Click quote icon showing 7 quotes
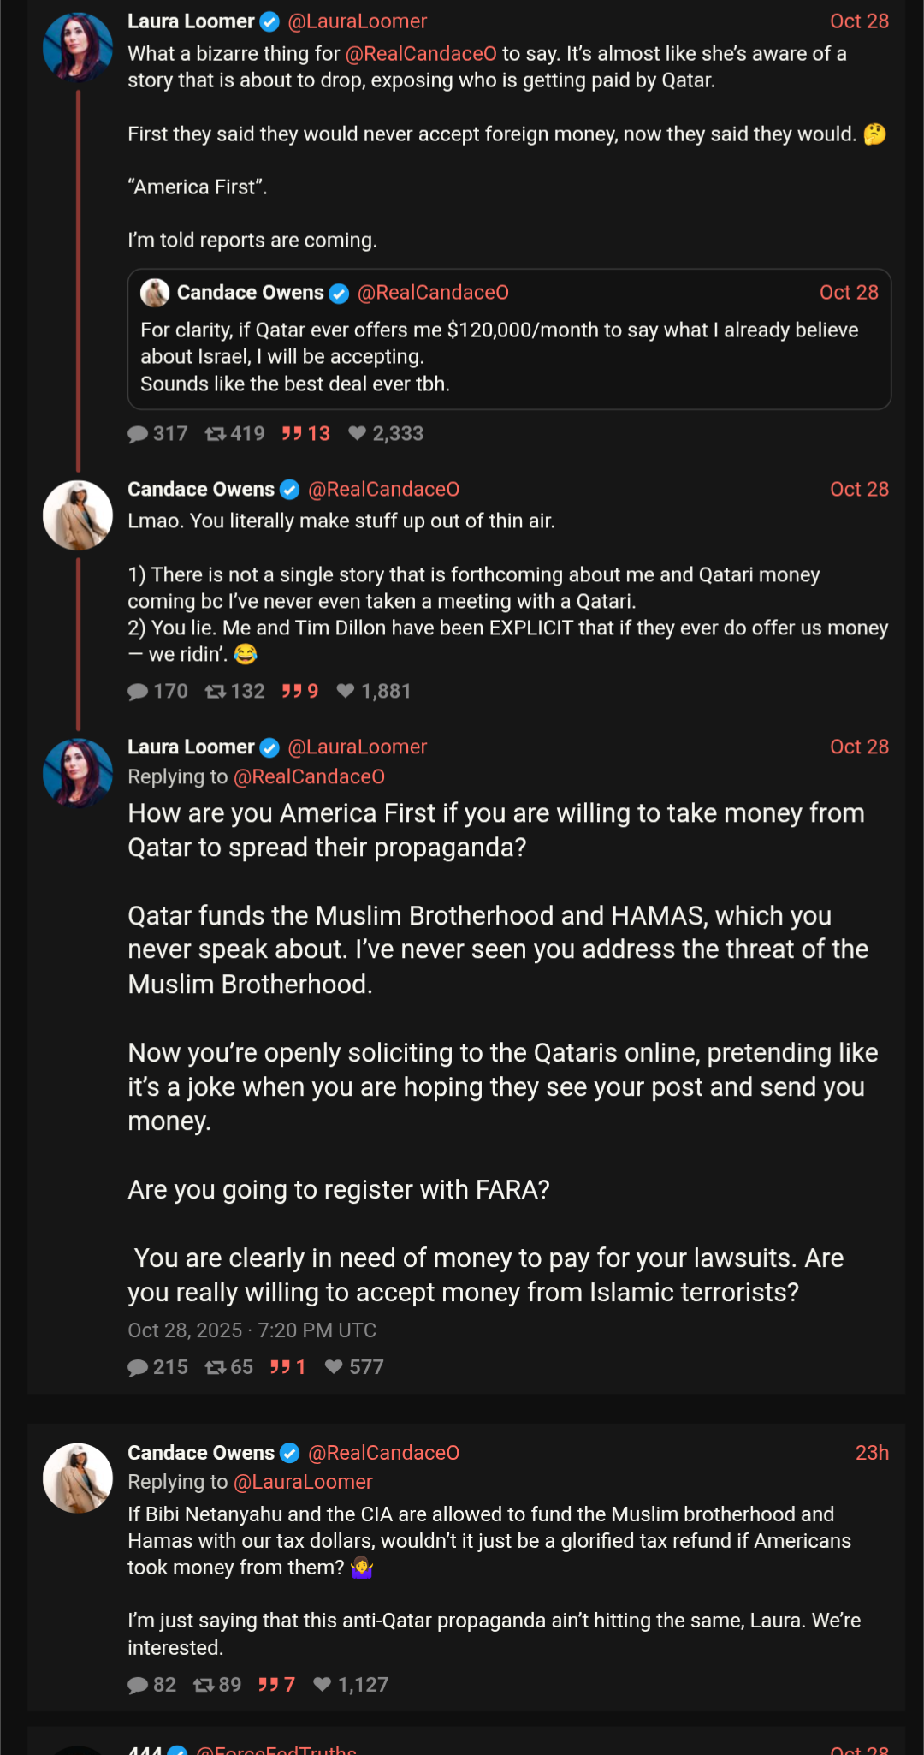Viewport: 924px width, 1755px height. tap(269, 1685)
